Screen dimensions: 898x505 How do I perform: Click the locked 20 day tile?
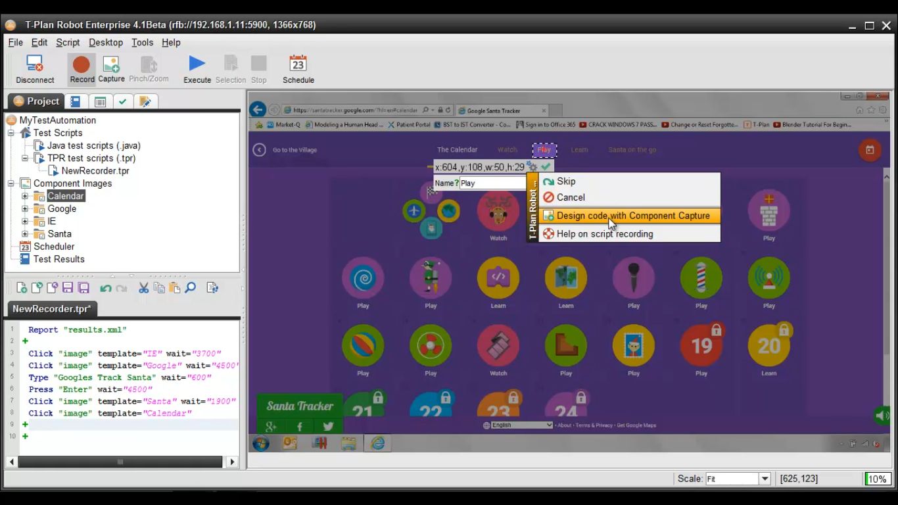[769, 345]
